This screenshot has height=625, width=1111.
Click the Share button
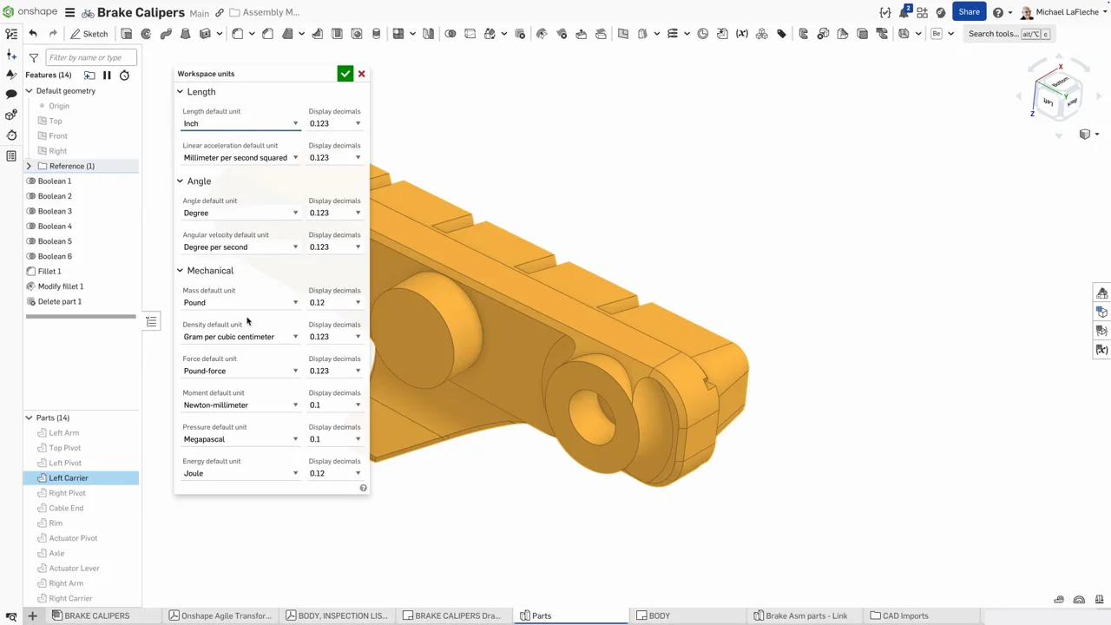(x=969, y=12)
